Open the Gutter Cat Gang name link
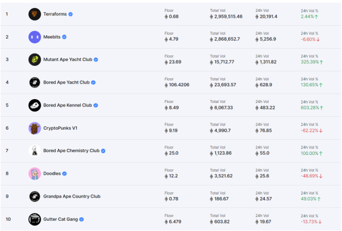342x231 pixels. coord(60,219)
